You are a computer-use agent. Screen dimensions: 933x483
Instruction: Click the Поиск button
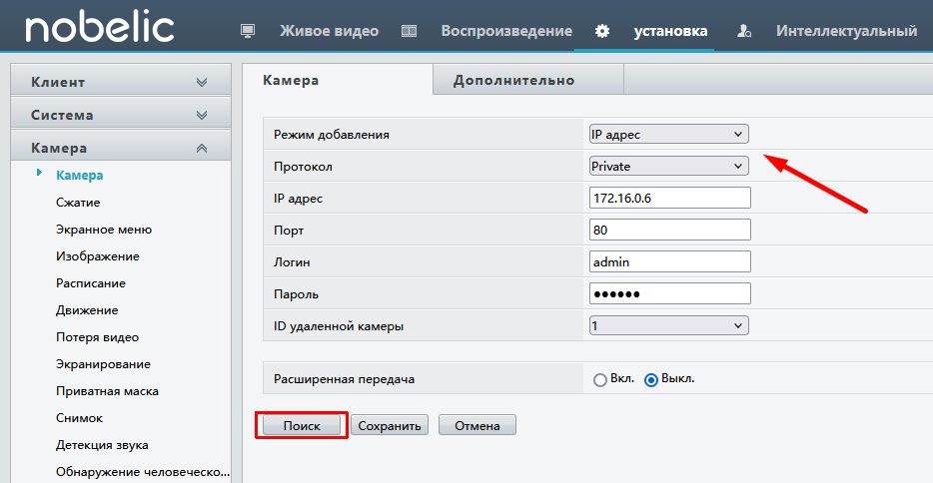pyautogui.click(x=302, y=425)
